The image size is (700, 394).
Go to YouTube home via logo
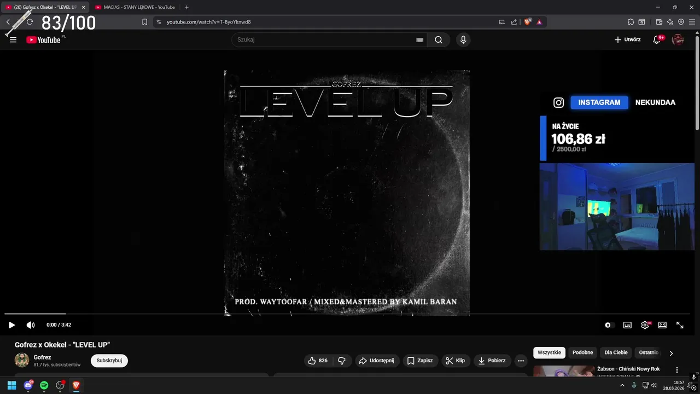click(44, 39)
